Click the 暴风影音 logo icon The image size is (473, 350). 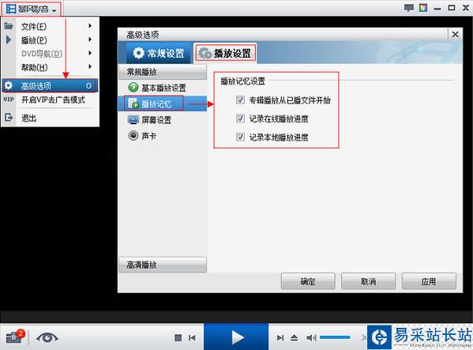point(10,9)
